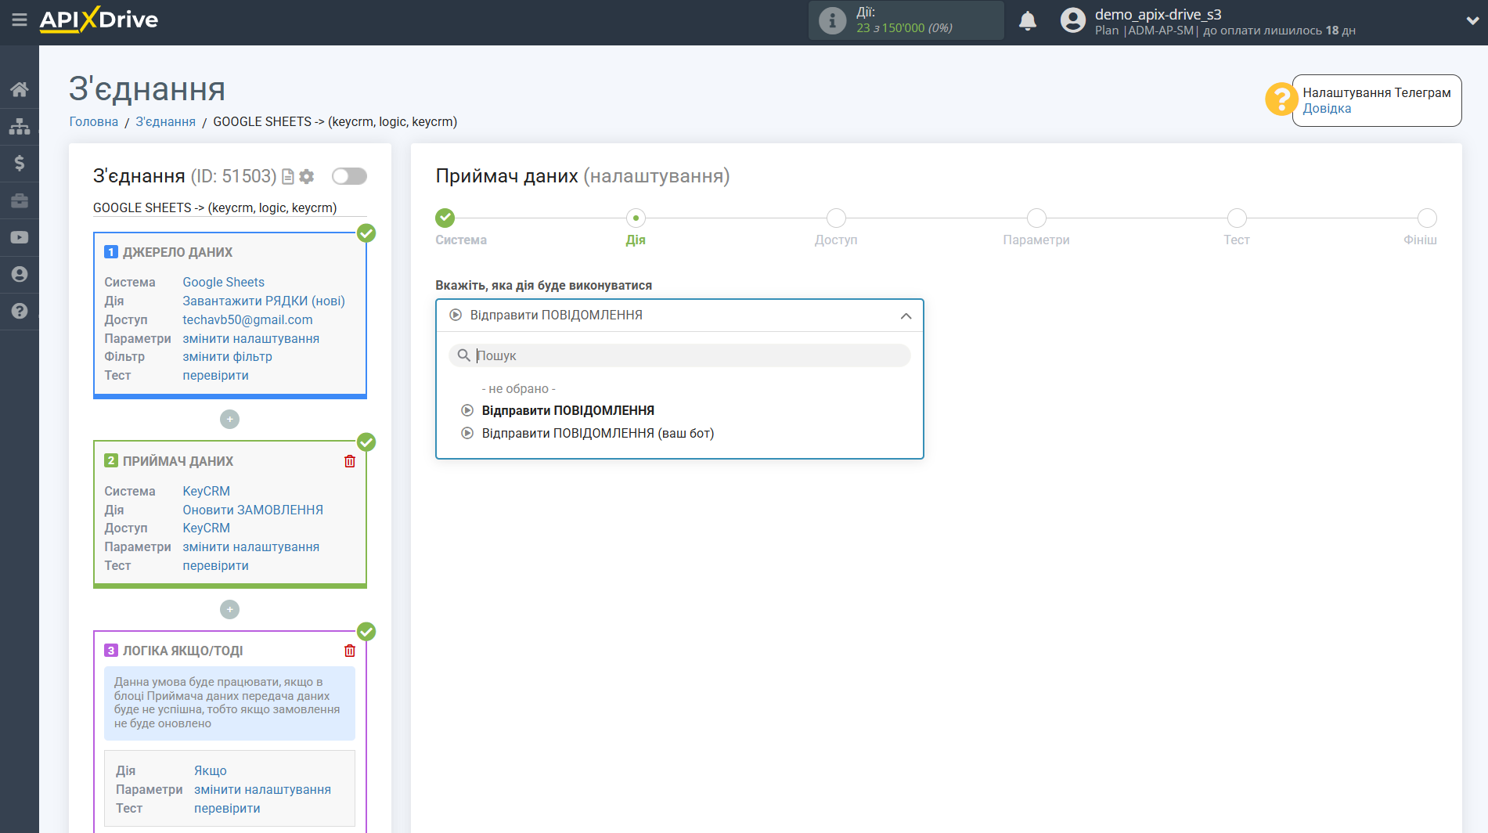Click the Пошук search field
The height and width of the screenshot is (833, 1488).
pyautogui.click(x=679, y=355)
